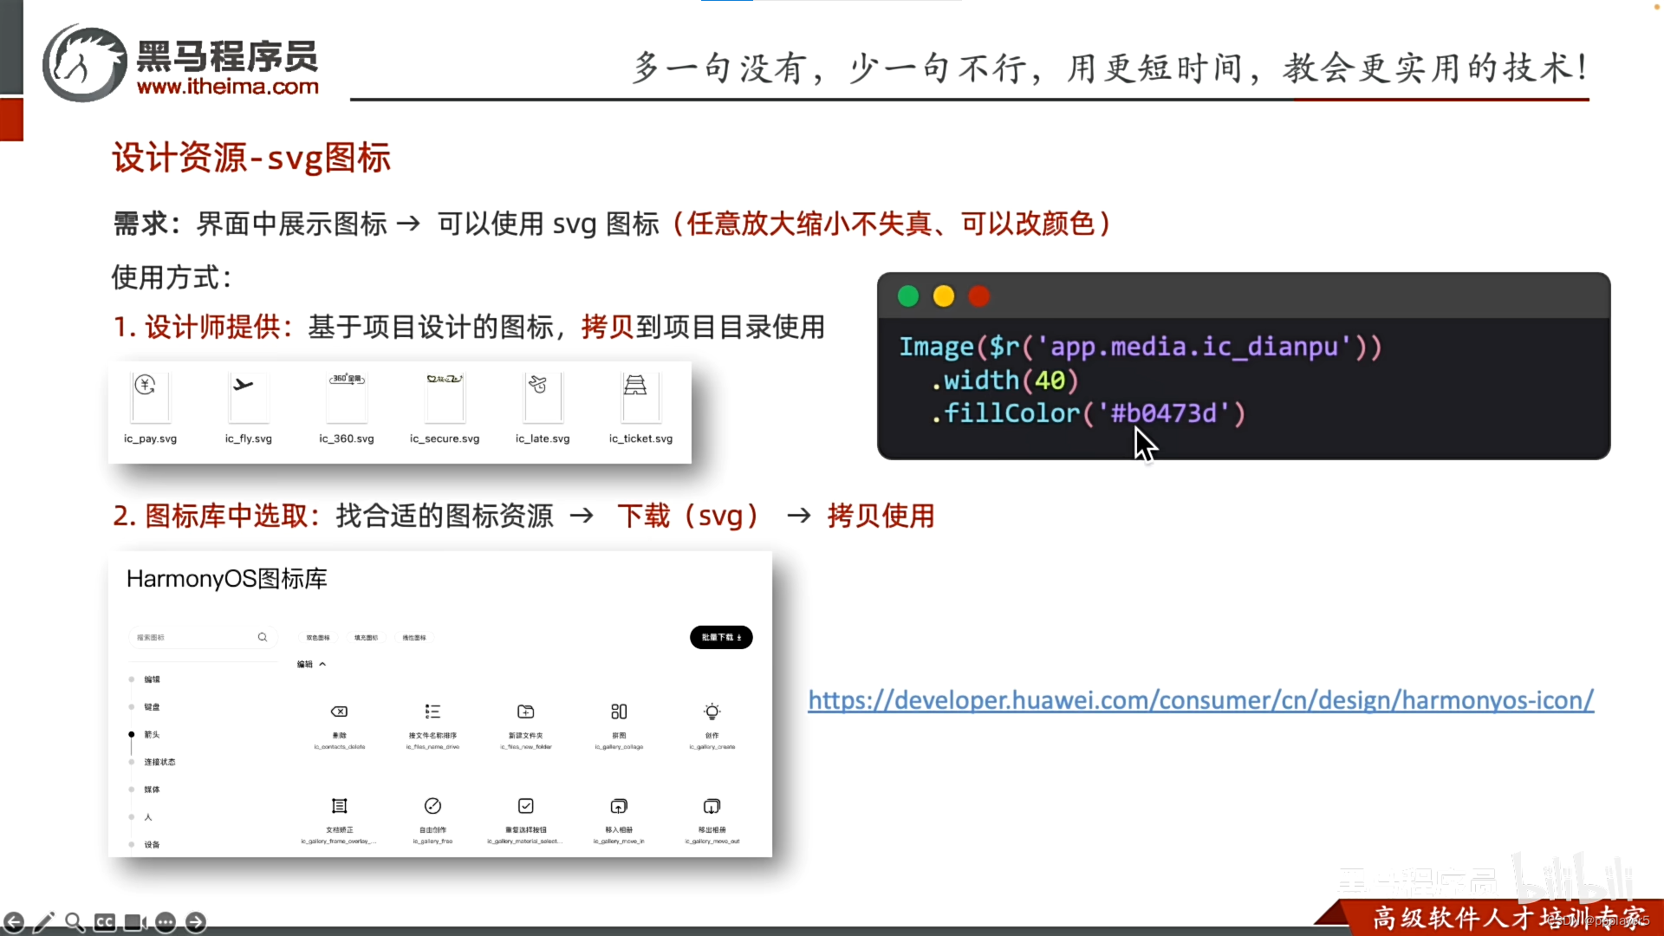Select the 双色图标 filter chip
Viewport: 1664px width, 936px height.
318,637
